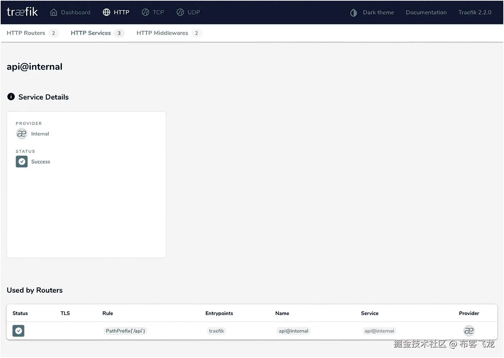
Task: Click the Used by Routers heading
Action: click(35, 290)
